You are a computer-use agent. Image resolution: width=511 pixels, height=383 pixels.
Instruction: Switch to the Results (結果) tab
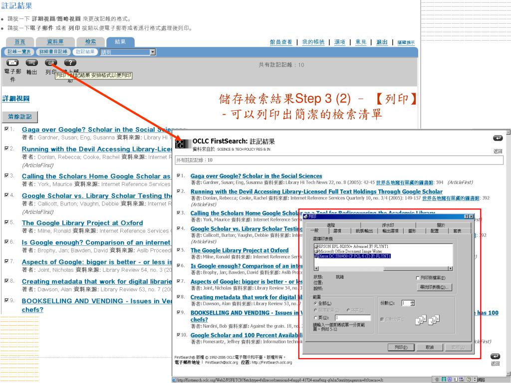pyautogui.click(x=120, y=42)
